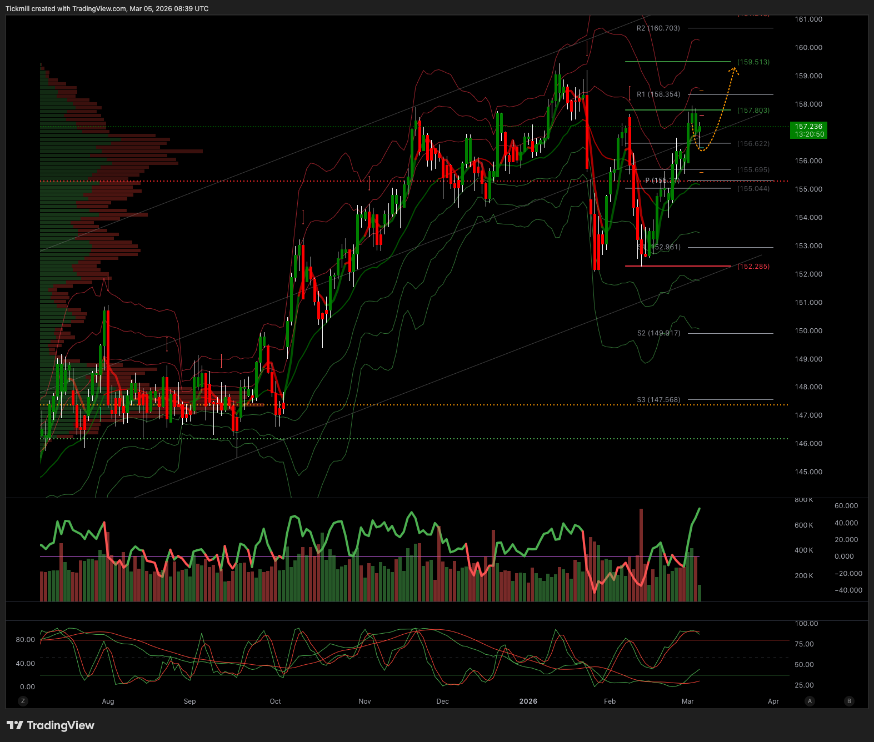
Task: Click the Z timezone button
Action: [23, 701]
